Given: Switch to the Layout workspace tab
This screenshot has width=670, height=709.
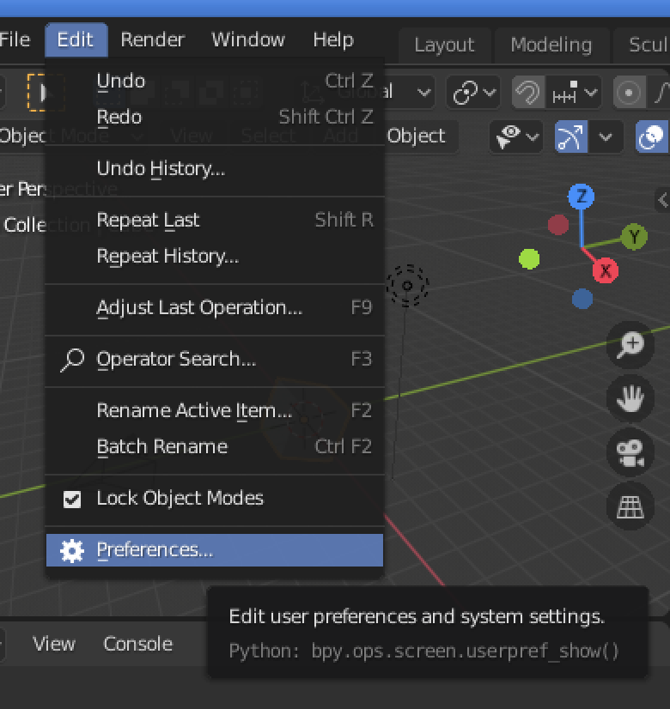Looking at the screenshot, I should coord(444,45).
